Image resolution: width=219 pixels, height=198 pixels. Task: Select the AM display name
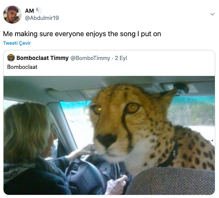[29, 11]
